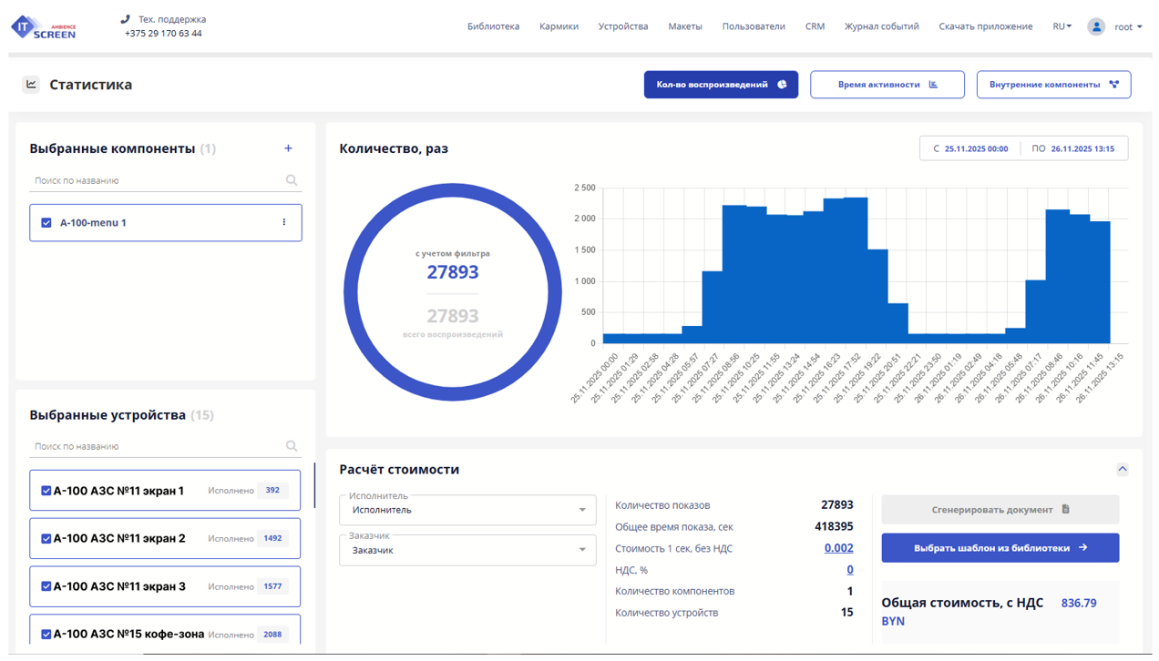
Task: Uncheck the A-100-menu 1 component checkbox
Action: (46, 222)
